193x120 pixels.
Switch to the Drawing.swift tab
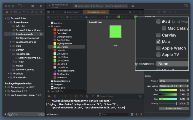click(71, 12)
